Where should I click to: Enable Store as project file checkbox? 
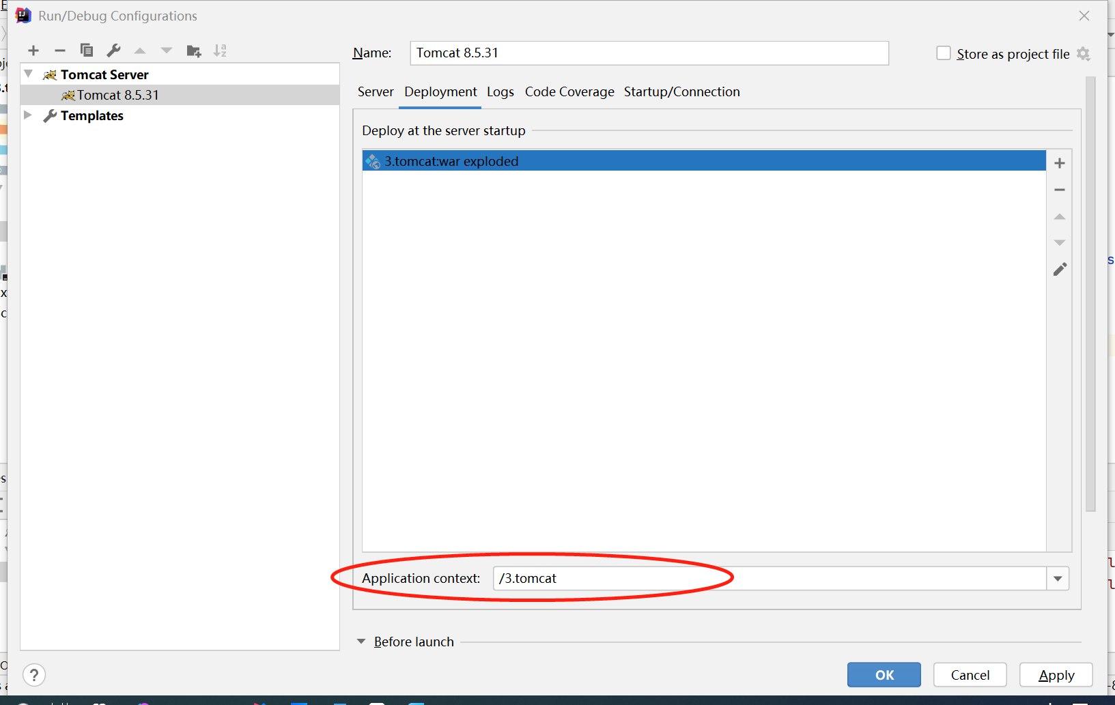pos(944,53)
